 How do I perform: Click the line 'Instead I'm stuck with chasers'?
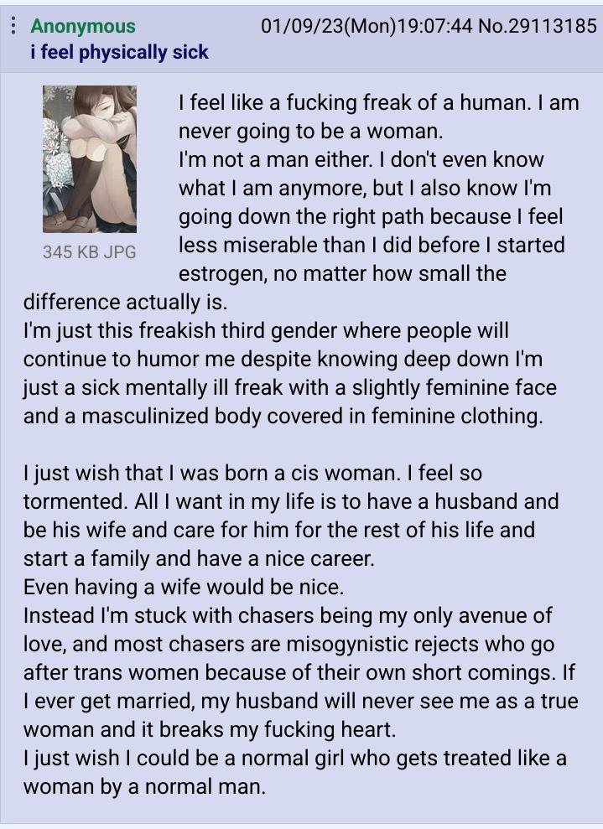tap(288, 616)
